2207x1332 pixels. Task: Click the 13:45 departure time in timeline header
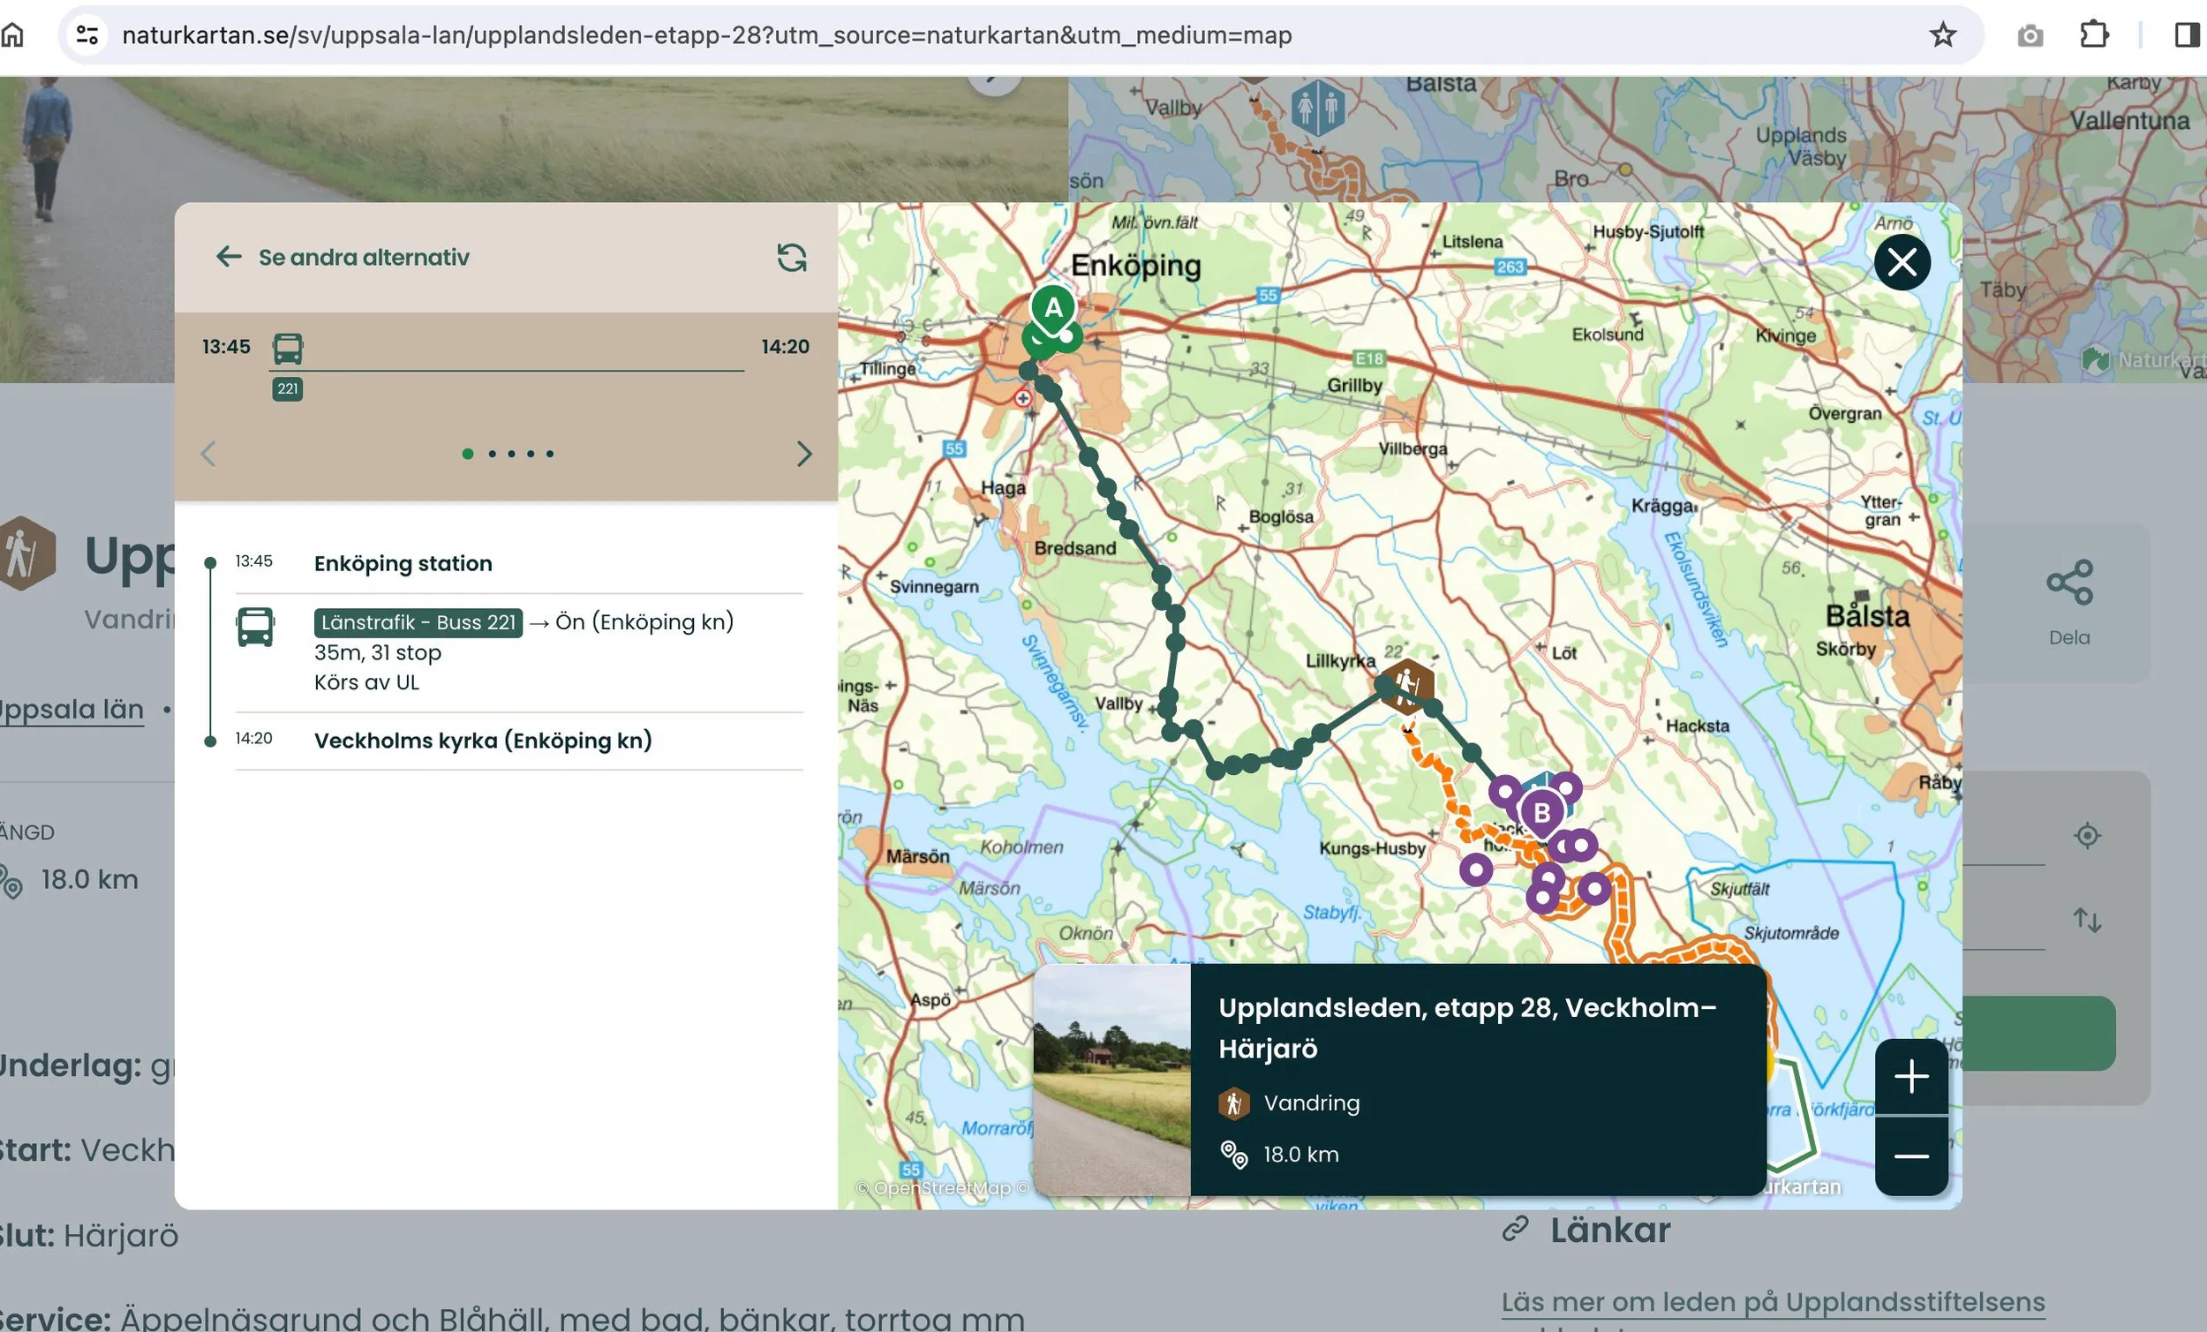[226, 347]
